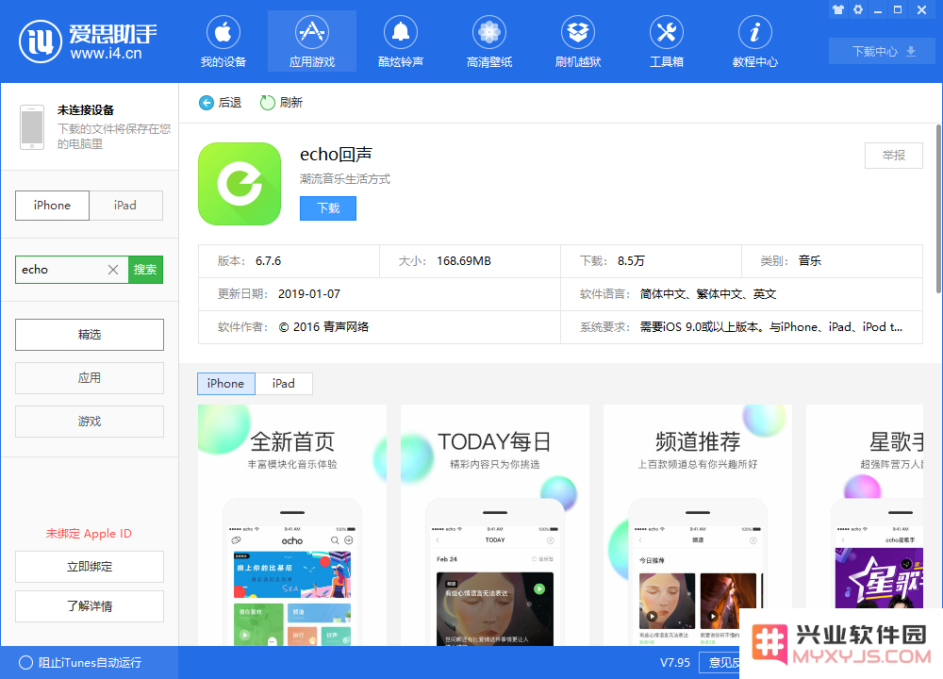Image resolution: width=943 pixels, height=679 pixels.
Task: Click the size value 168.69MB
Action: click(x=464, y=261)
